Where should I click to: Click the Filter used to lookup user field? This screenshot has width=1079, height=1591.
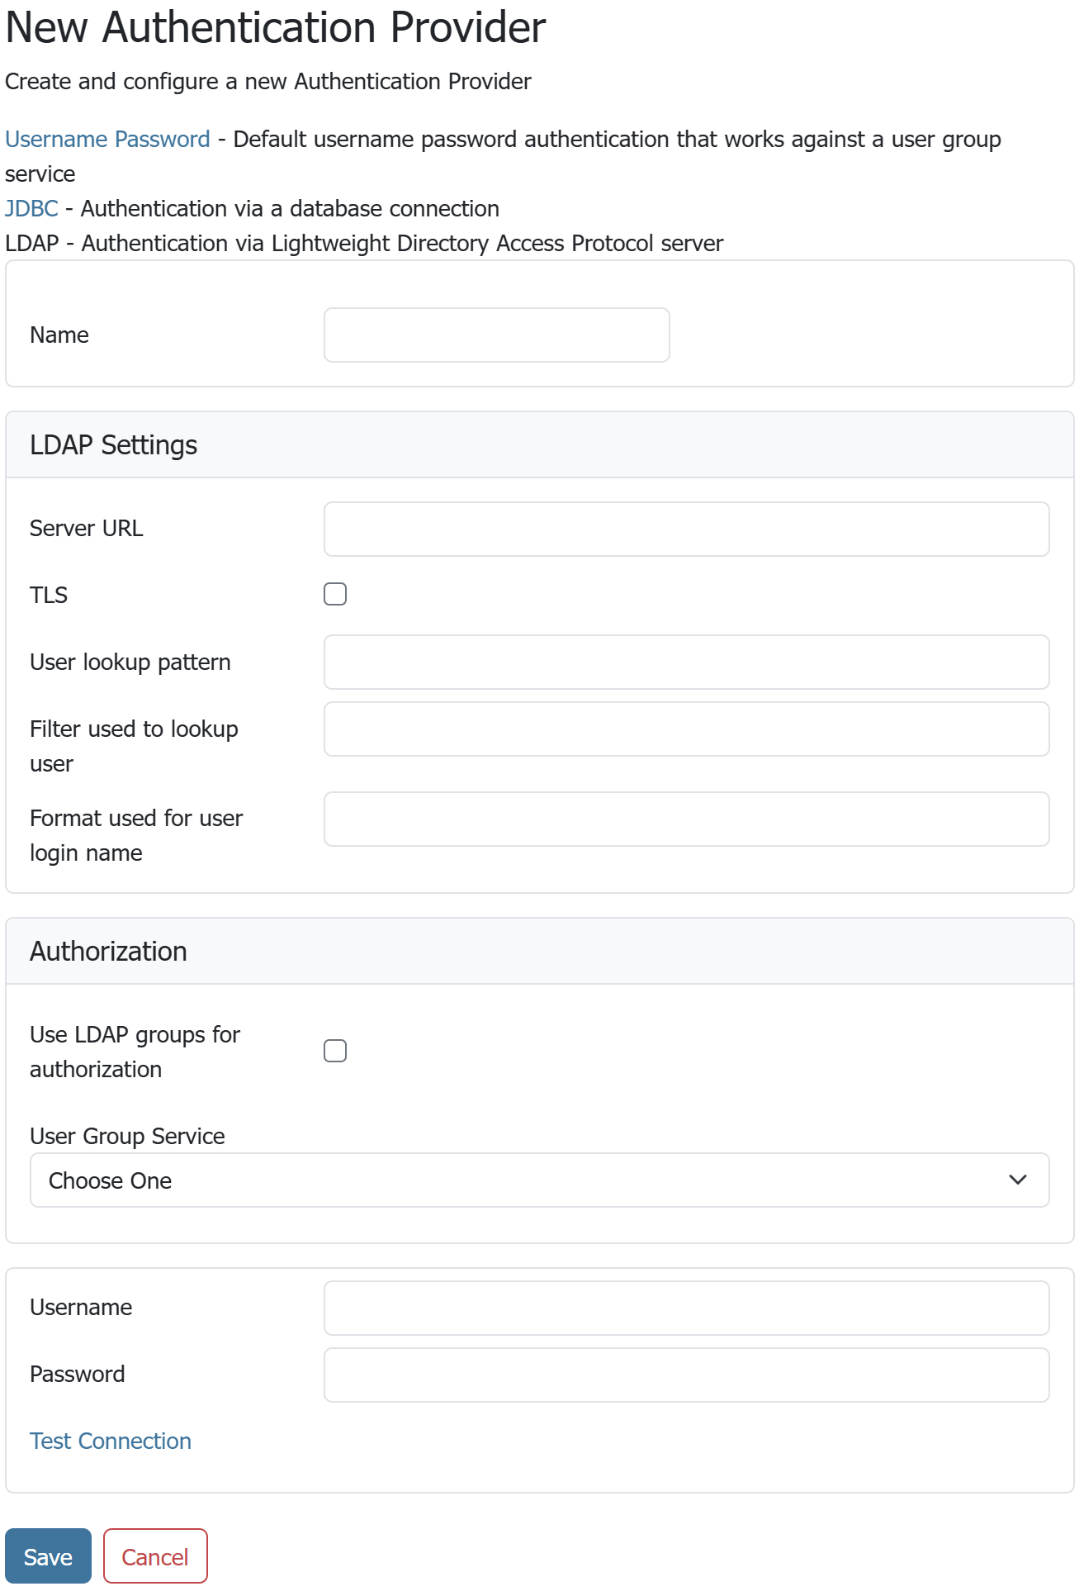[x=686, y=729]
